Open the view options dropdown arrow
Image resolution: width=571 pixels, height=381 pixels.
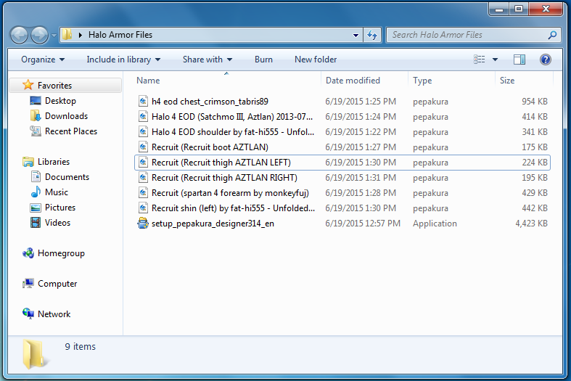tap(495, 60)
